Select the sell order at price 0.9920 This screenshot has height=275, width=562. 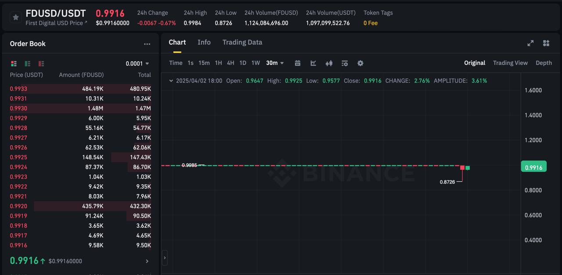80,206
